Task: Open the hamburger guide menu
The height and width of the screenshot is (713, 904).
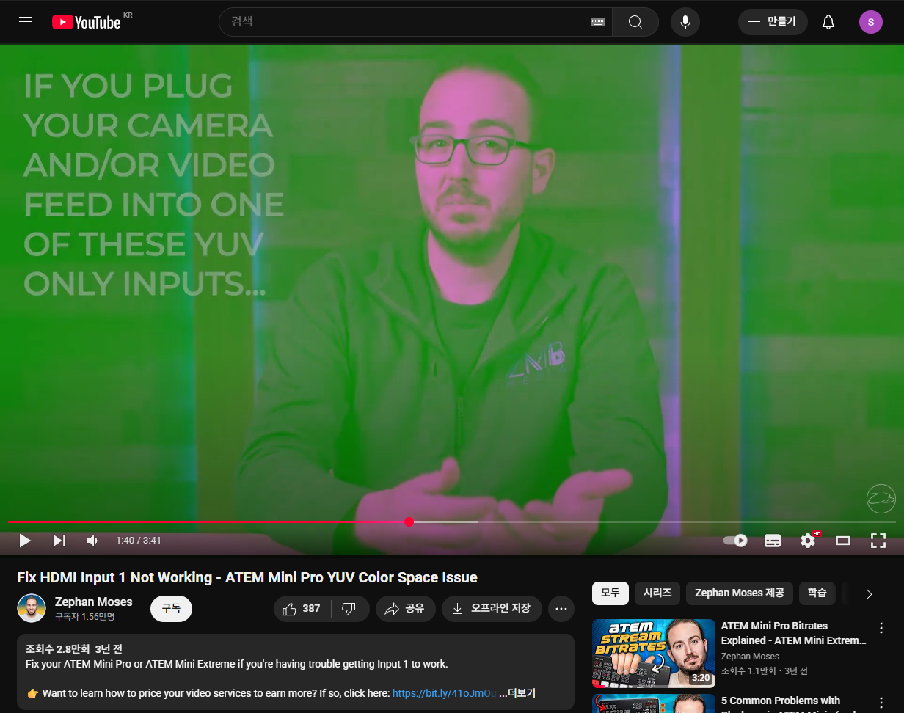Action: click(x=26, y=22)
